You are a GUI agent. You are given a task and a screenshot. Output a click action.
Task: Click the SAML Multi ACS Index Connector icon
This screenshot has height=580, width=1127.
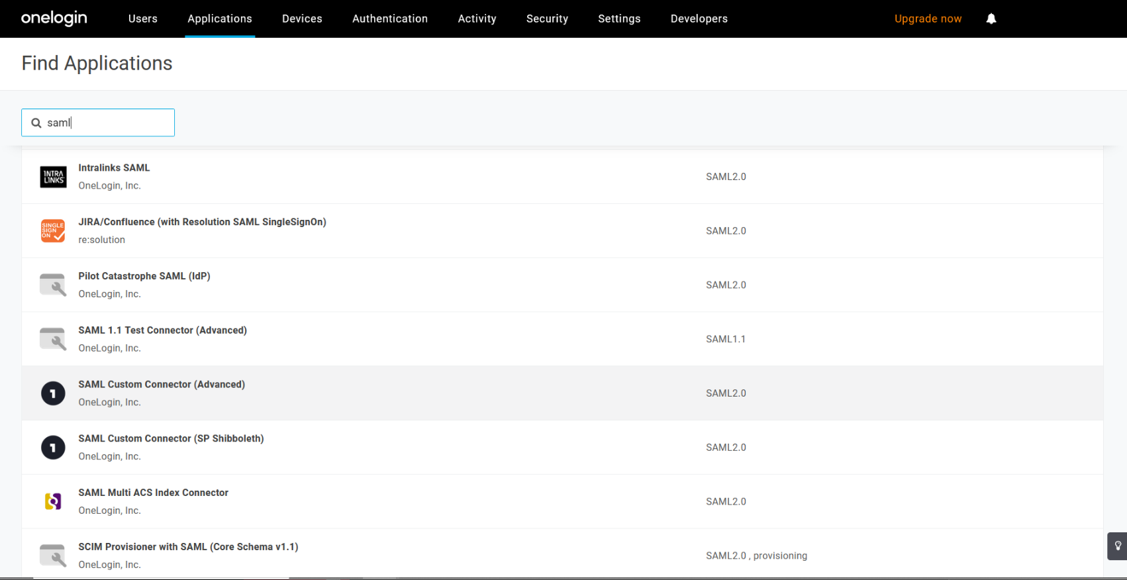click(53, 502)
